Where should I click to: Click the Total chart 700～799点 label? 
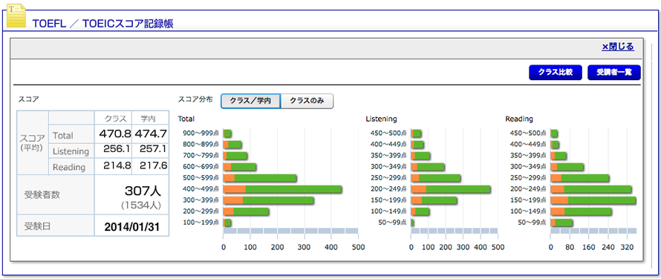click(201, 156)
